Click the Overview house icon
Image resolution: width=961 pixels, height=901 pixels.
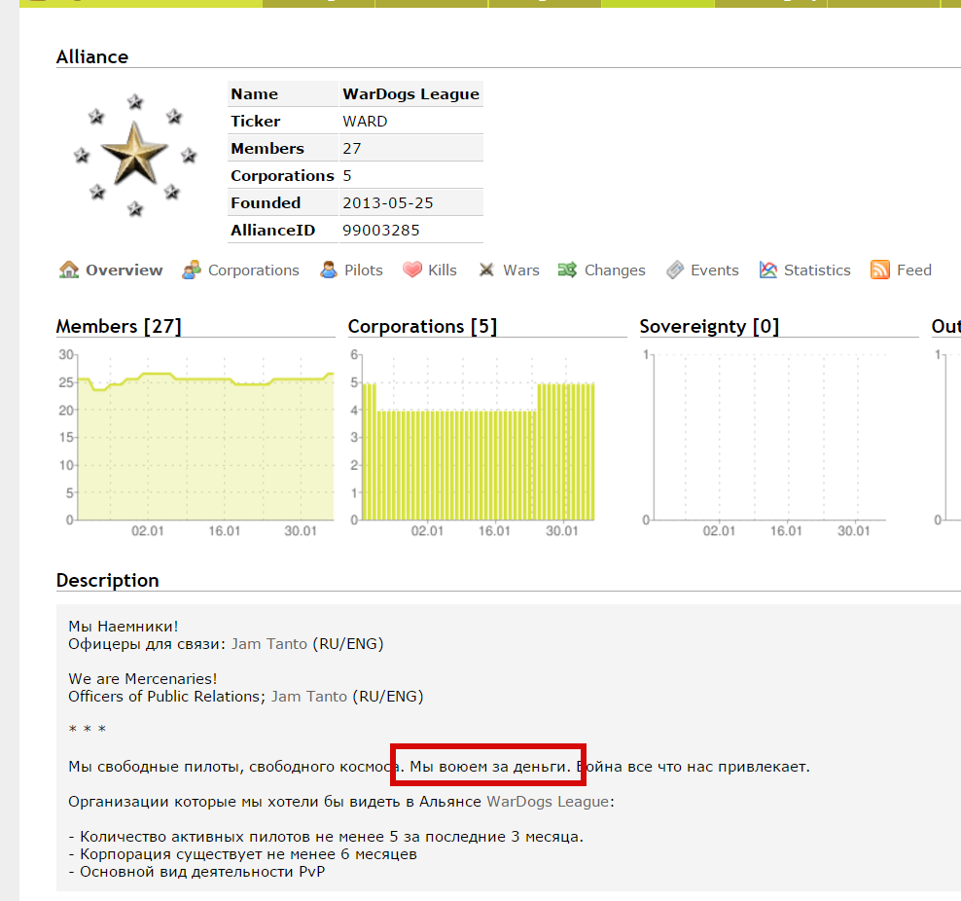coord(69,270)
